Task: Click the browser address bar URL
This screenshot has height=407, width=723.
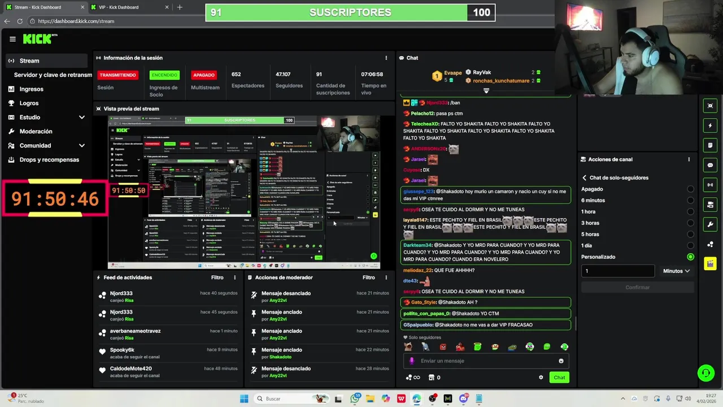Action: tap(76, 21)
